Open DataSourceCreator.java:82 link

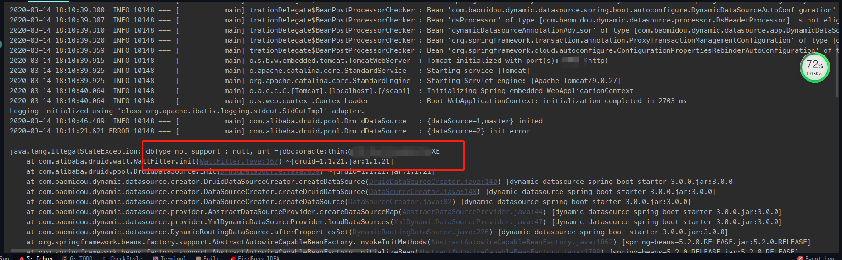(400, 202)
